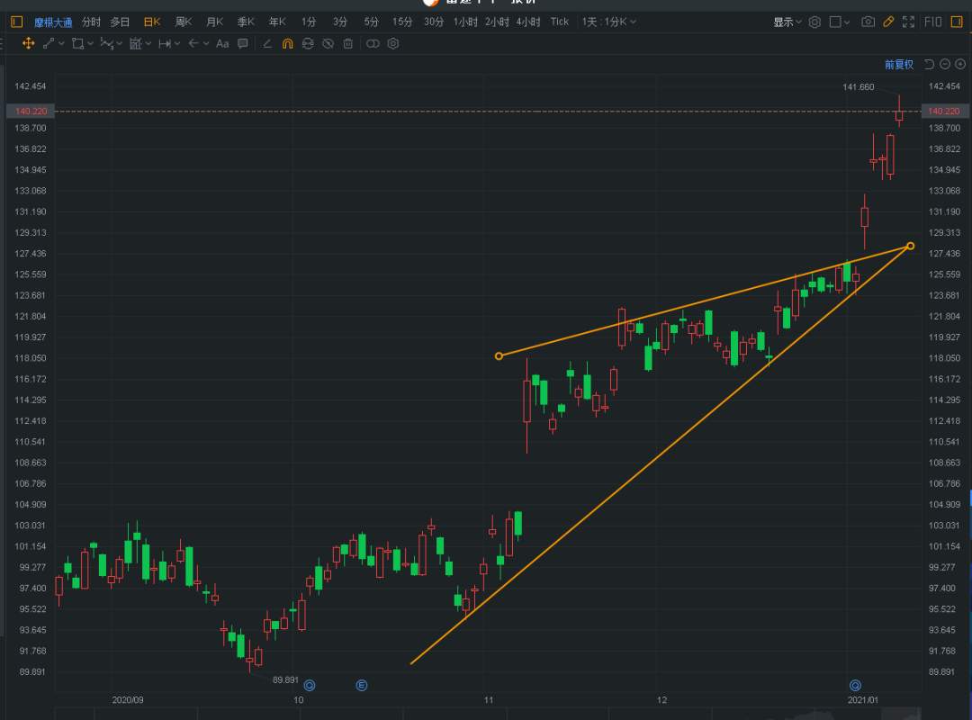Toggle the drawing tools pencil icon
The height and width of the screenshot is (720, 972).
coord(888,22)
